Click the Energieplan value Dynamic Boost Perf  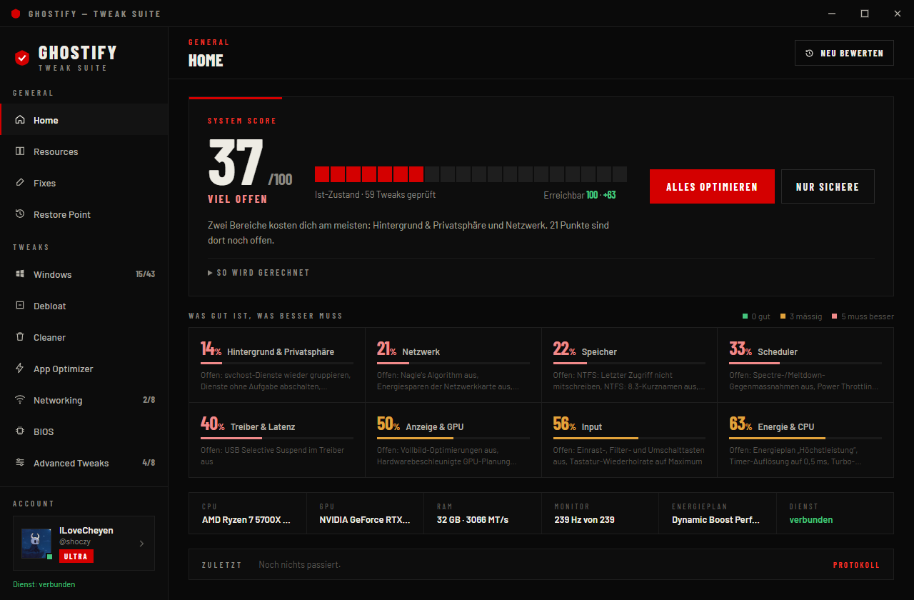716,520
